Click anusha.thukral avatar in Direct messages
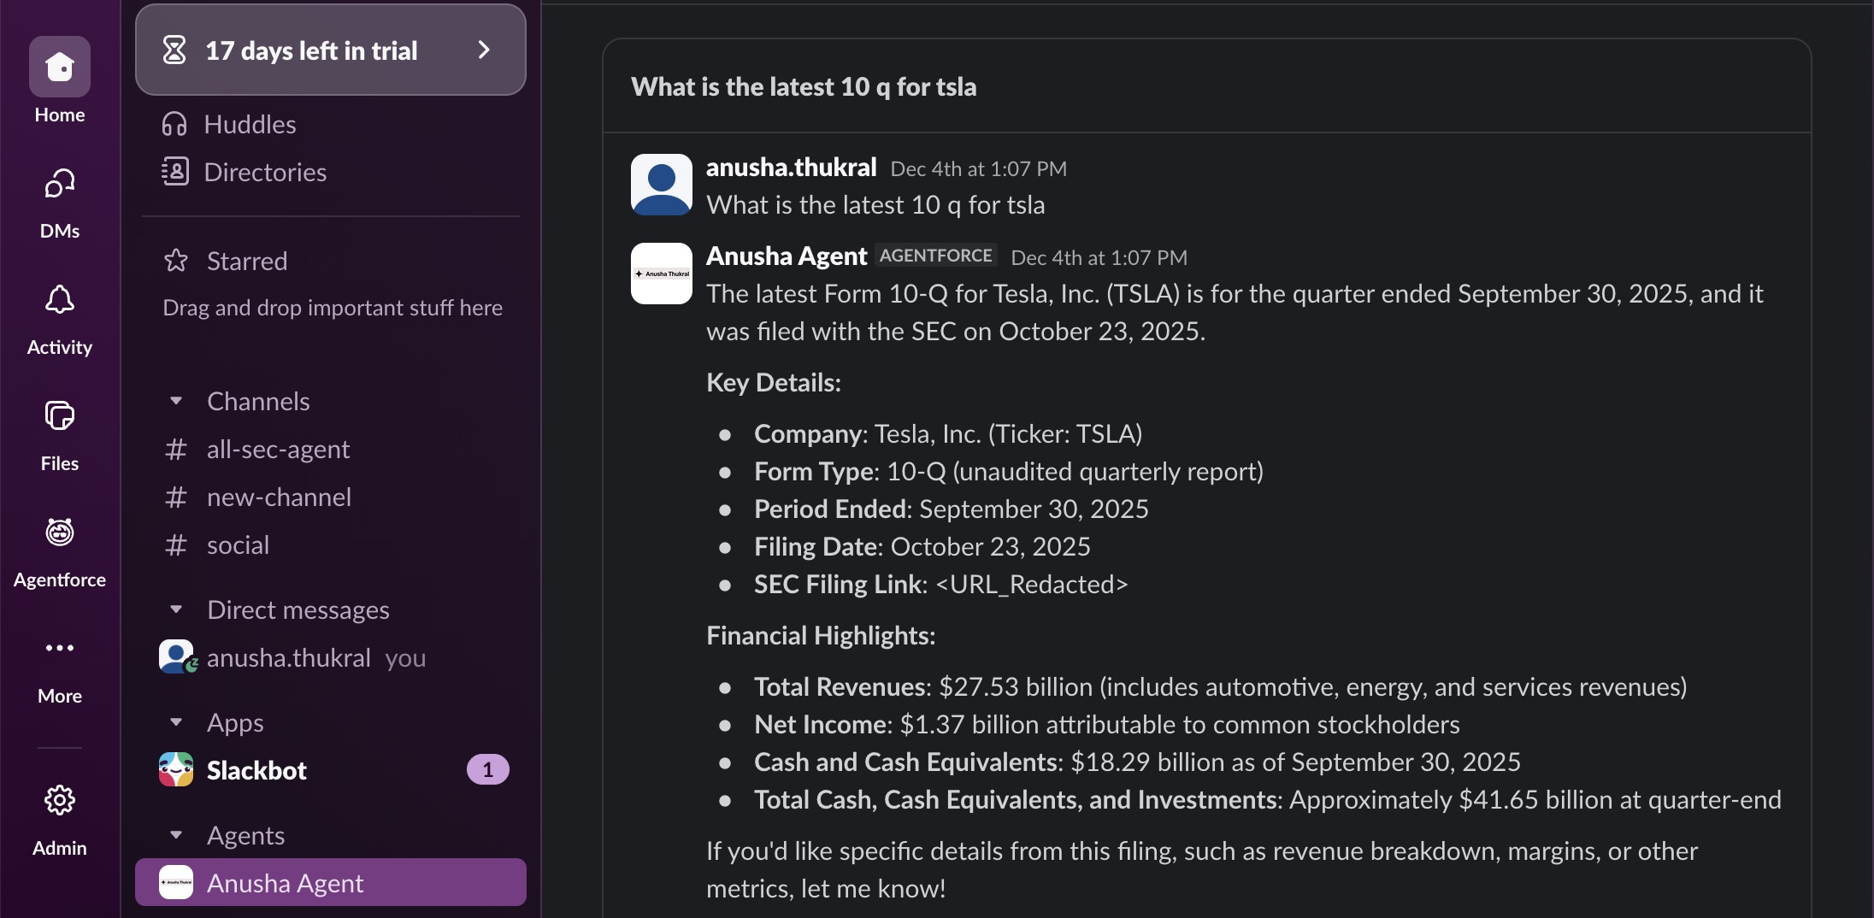 click(x=177, y=656)
